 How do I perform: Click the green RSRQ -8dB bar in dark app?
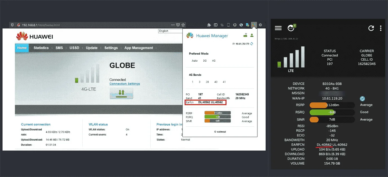(x=332, y=112)
